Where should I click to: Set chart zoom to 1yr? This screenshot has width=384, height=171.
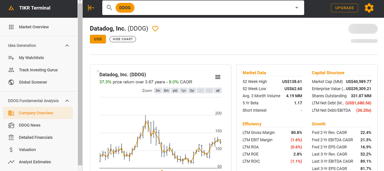click(x=183, y=91)
